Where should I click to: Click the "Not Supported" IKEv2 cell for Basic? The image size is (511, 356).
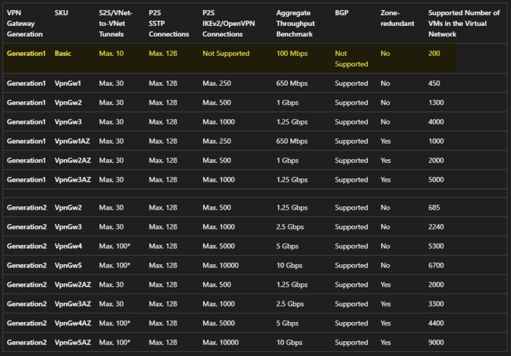(x=226, y=53)
